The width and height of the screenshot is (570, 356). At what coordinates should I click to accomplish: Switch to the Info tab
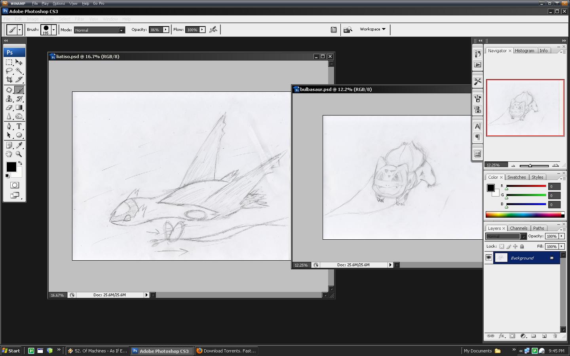point(543,51)
